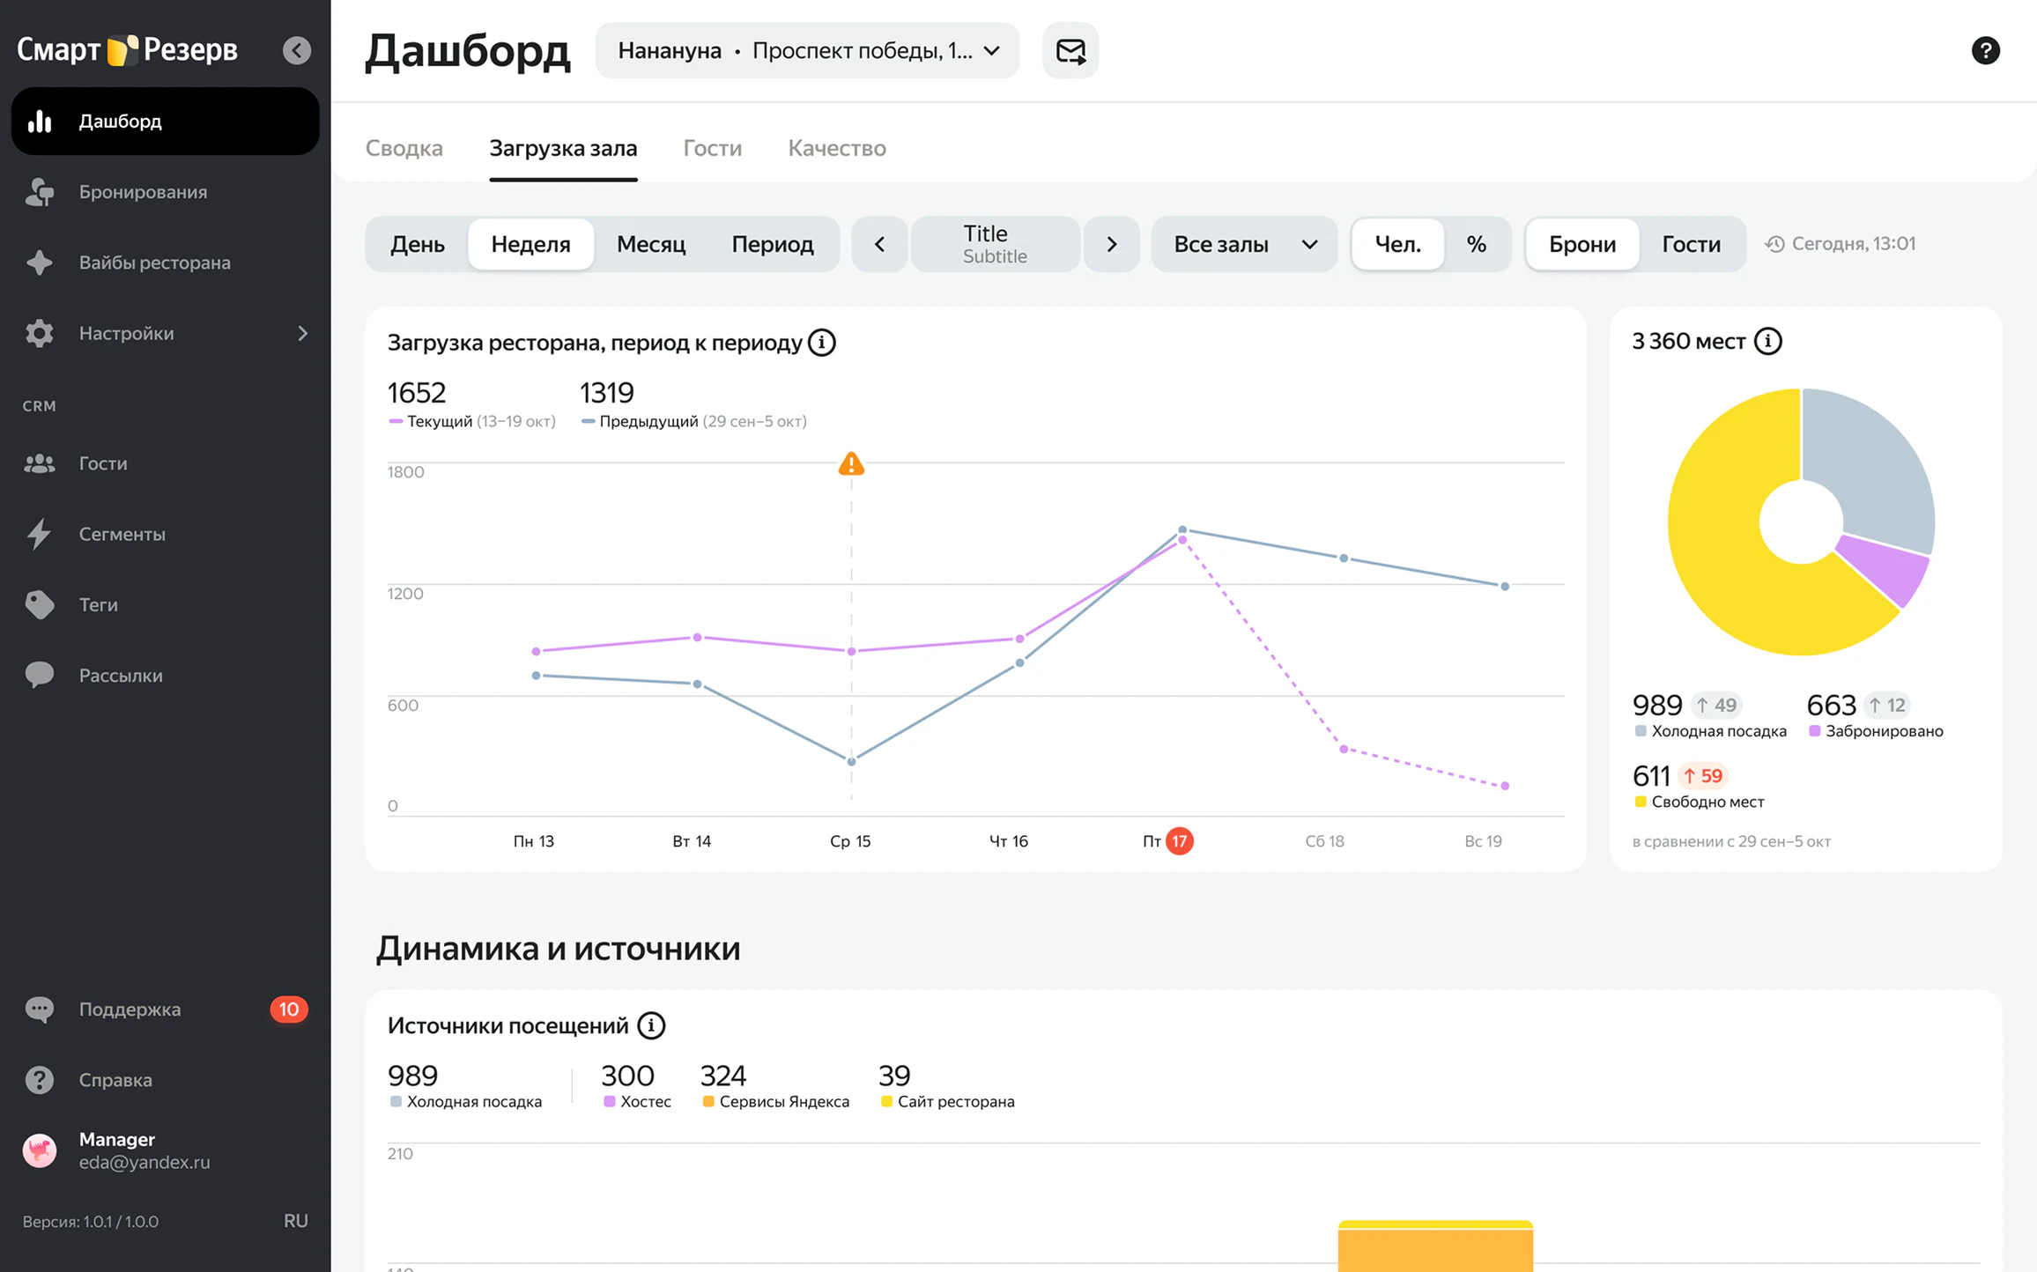Click the Пт 17 date marker on axis
Screen dimensions: 2037x1272
(x=1179, y=841)
